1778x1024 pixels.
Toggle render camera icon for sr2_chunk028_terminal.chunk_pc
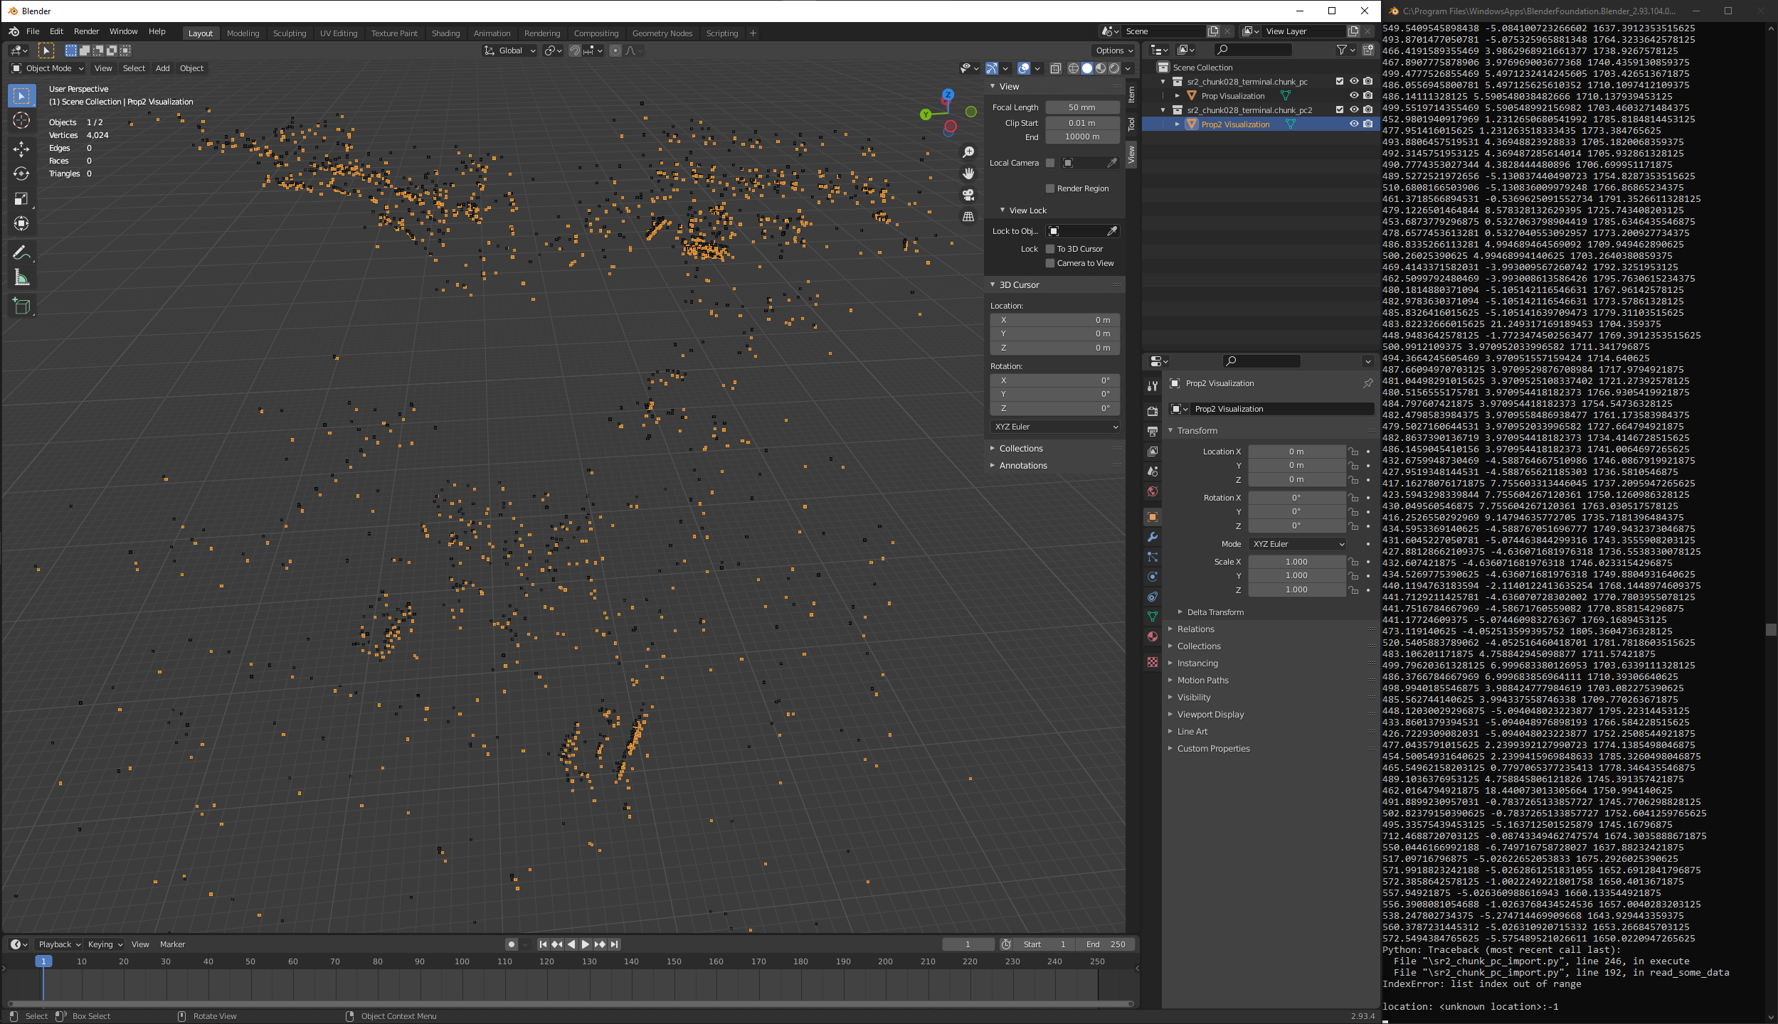(1367, 81)
